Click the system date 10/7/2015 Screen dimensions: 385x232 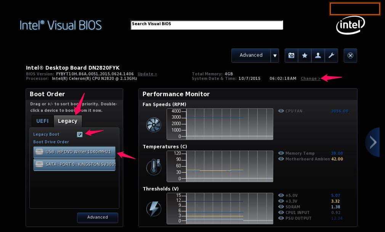[x=249, y=79]
